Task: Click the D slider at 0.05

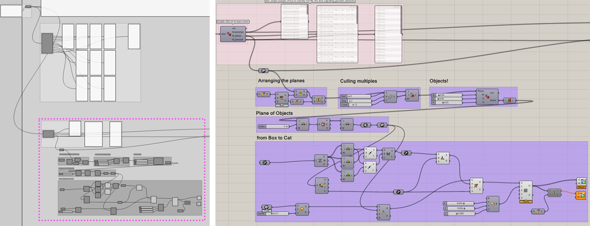Action: click(x=447, y=99)
